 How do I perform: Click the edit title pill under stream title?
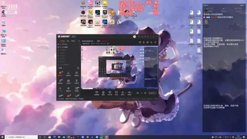(x=86, y=44)
